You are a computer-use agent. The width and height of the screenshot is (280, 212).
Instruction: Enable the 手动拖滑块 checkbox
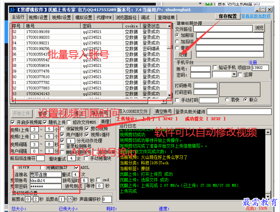[x=86, y=158]
